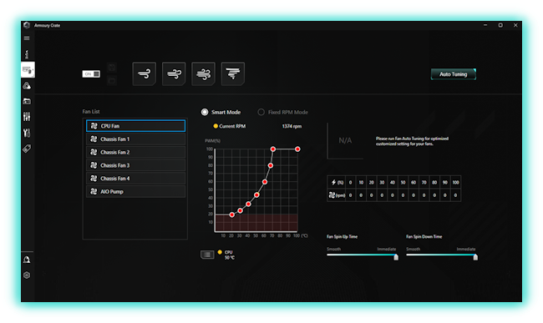
Task: Open the CPU temperature source list
Action: 207,255
